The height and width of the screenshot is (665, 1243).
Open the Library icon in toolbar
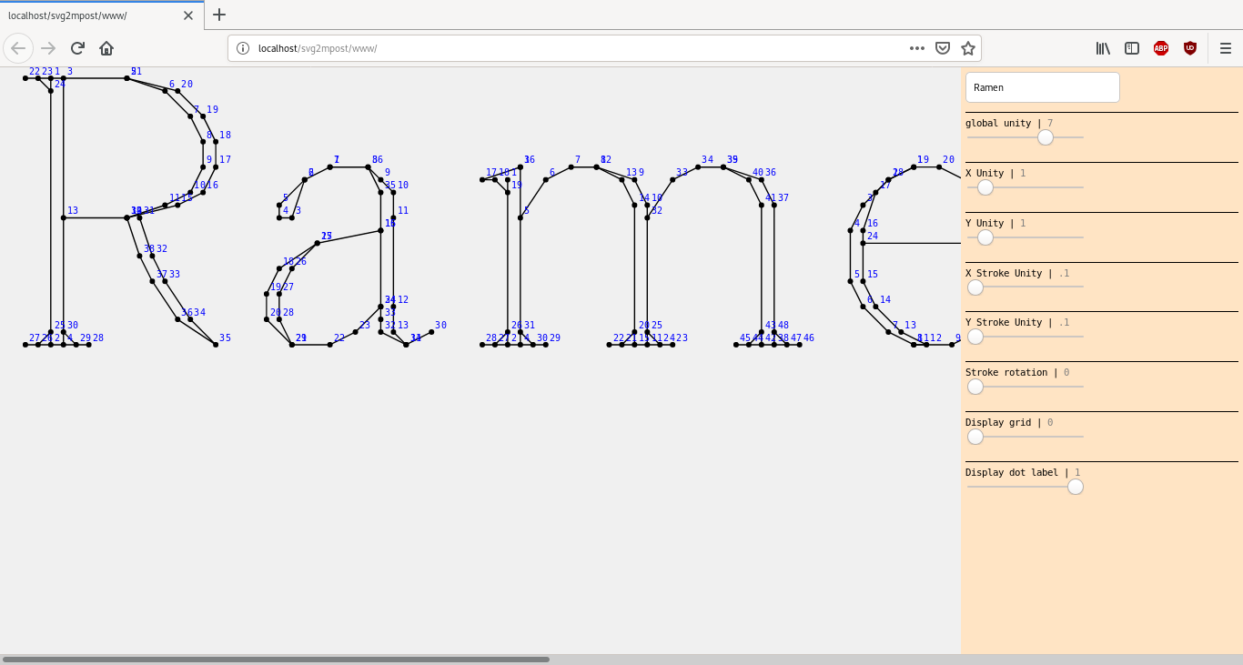pyautogui.click(x=1103, y=48)
